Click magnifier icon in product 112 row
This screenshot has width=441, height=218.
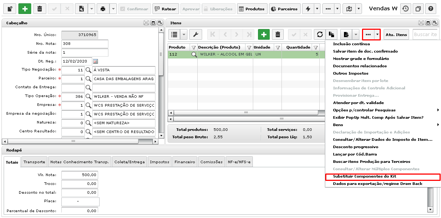tap(194, 54)
